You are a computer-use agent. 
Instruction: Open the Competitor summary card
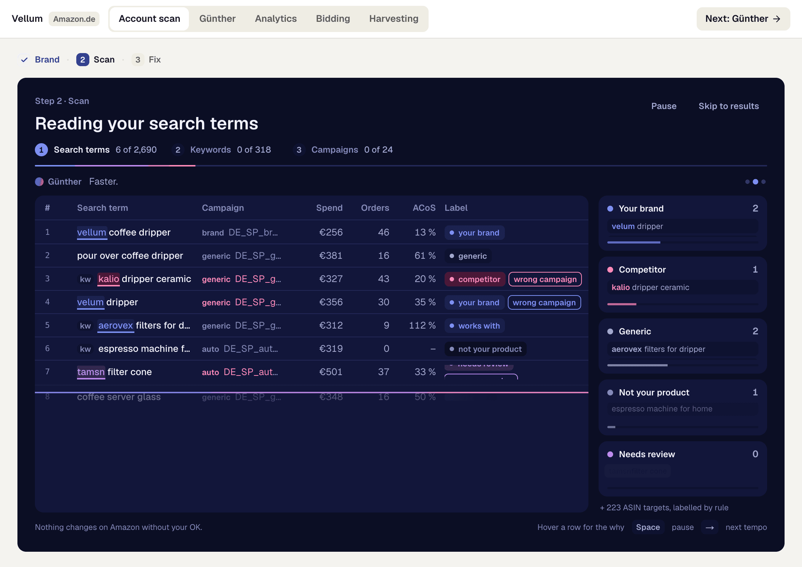click(x=682, y=285)
